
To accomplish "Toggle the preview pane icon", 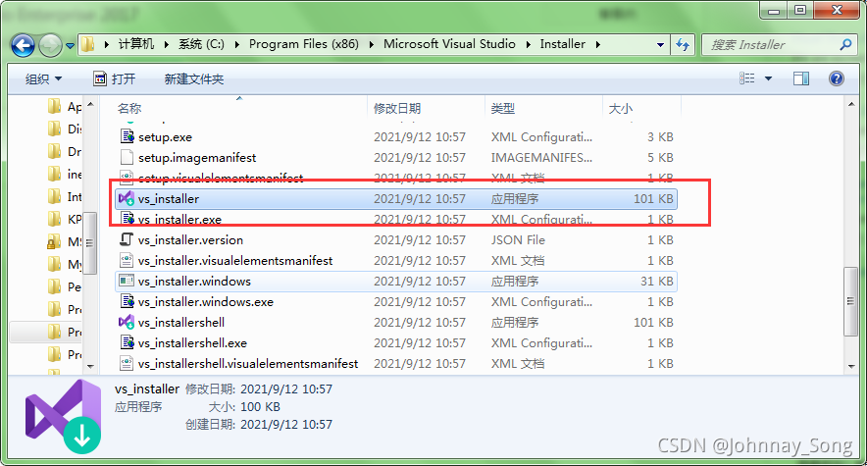I will pyautogui.click(x=801, y=78).
